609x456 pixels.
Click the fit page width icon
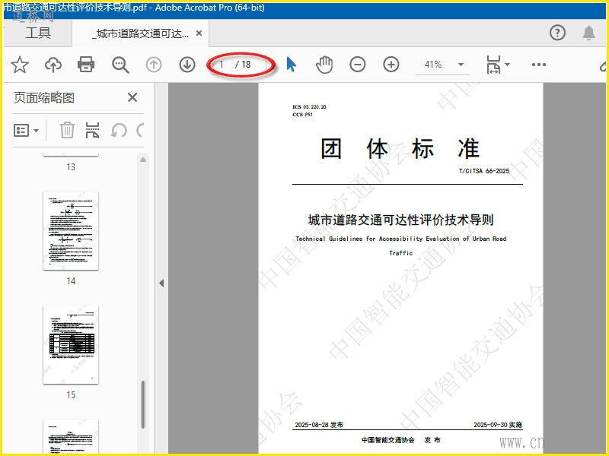pos(493,65)
